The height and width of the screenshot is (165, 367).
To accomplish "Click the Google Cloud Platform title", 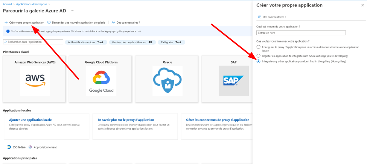I will click(x=101, y=62).
